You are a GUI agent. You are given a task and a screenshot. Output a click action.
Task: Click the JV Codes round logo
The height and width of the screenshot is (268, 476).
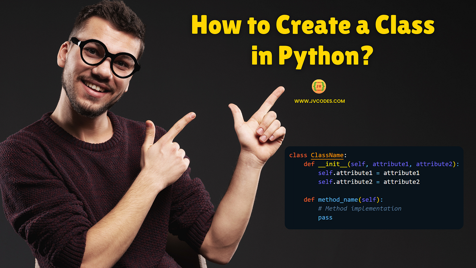tap(319, 86)
